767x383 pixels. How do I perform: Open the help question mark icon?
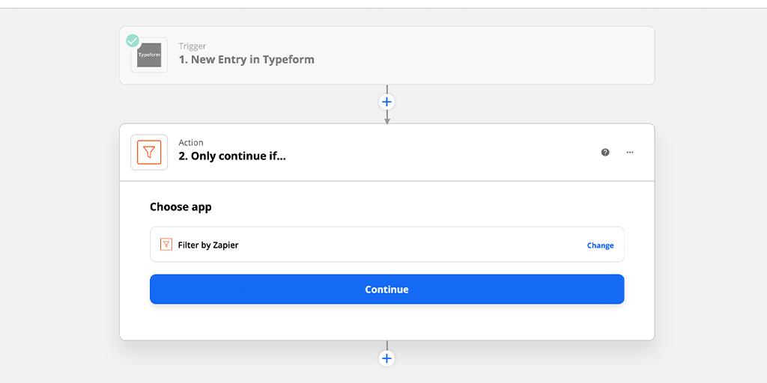pyautogui.click(x=605, y=152)
